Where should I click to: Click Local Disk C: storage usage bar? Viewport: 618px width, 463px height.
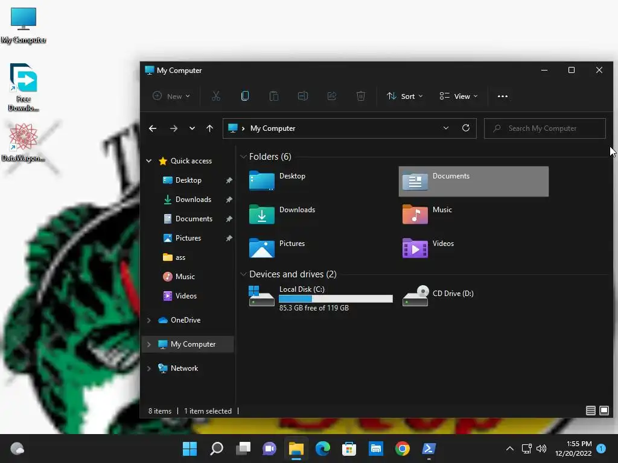[336, 299]
